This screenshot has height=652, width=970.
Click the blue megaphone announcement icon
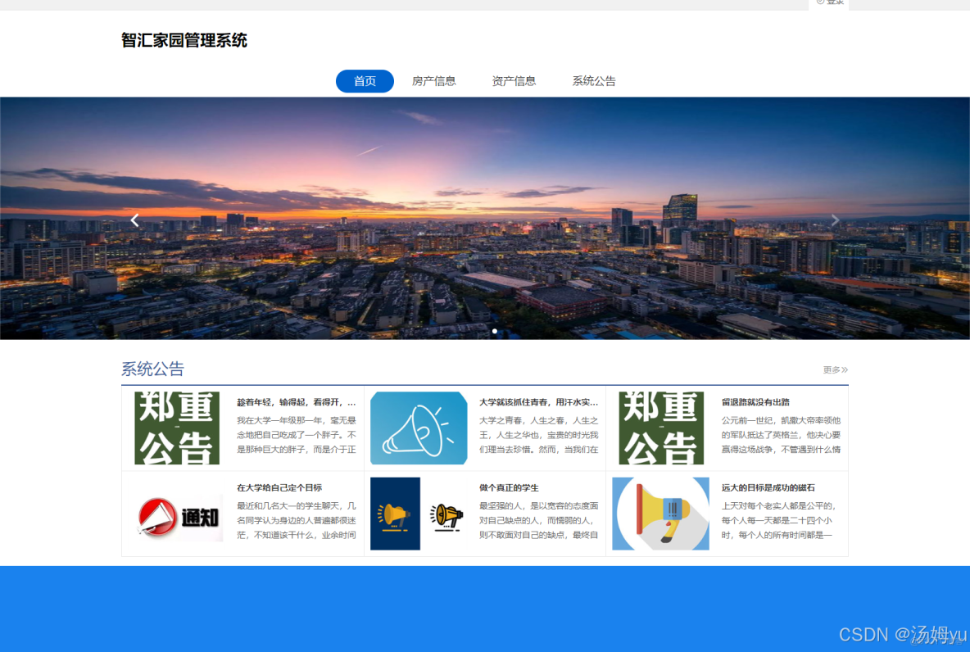pyautogui.click(x=418, y=428)
